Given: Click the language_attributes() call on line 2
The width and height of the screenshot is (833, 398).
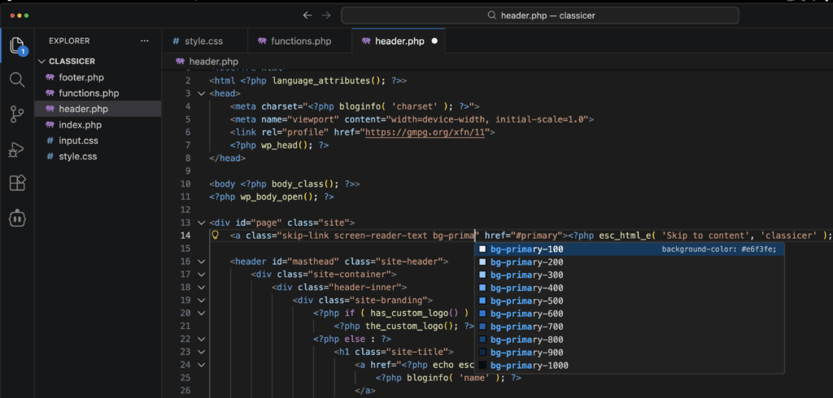Looking at the screenshot, I should (329, 80).
